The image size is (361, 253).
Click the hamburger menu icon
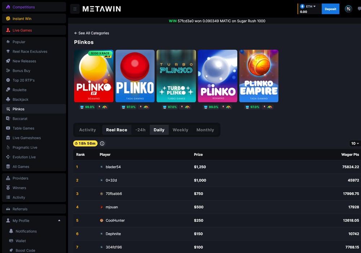75,9
